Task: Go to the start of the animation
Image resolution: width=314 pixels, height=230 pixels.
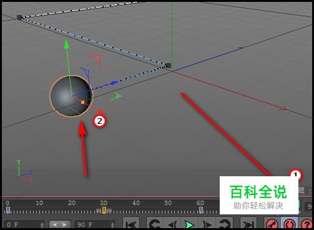Action: pos(131,224)
